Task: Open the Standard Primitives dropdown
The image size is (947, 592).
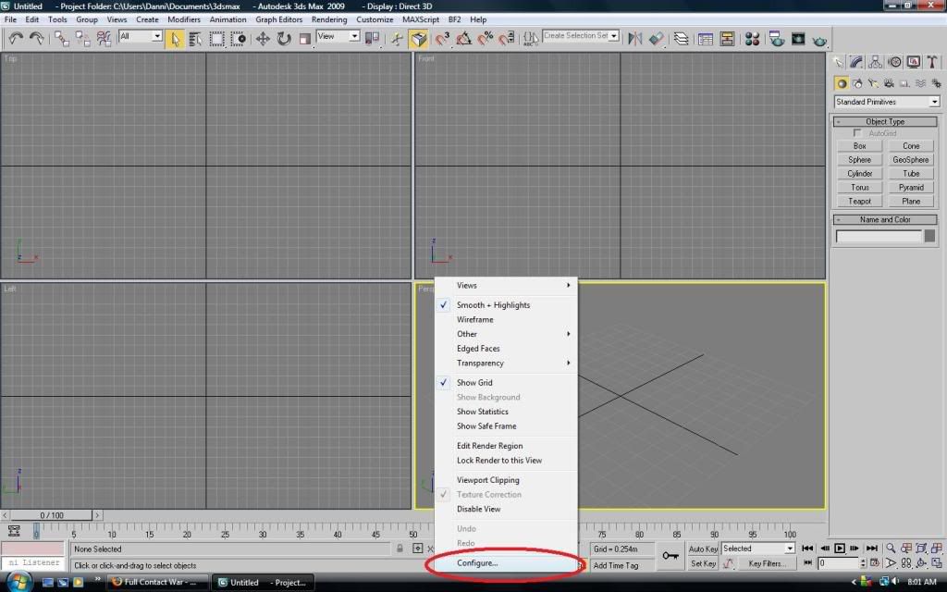Action: [886, 102]
